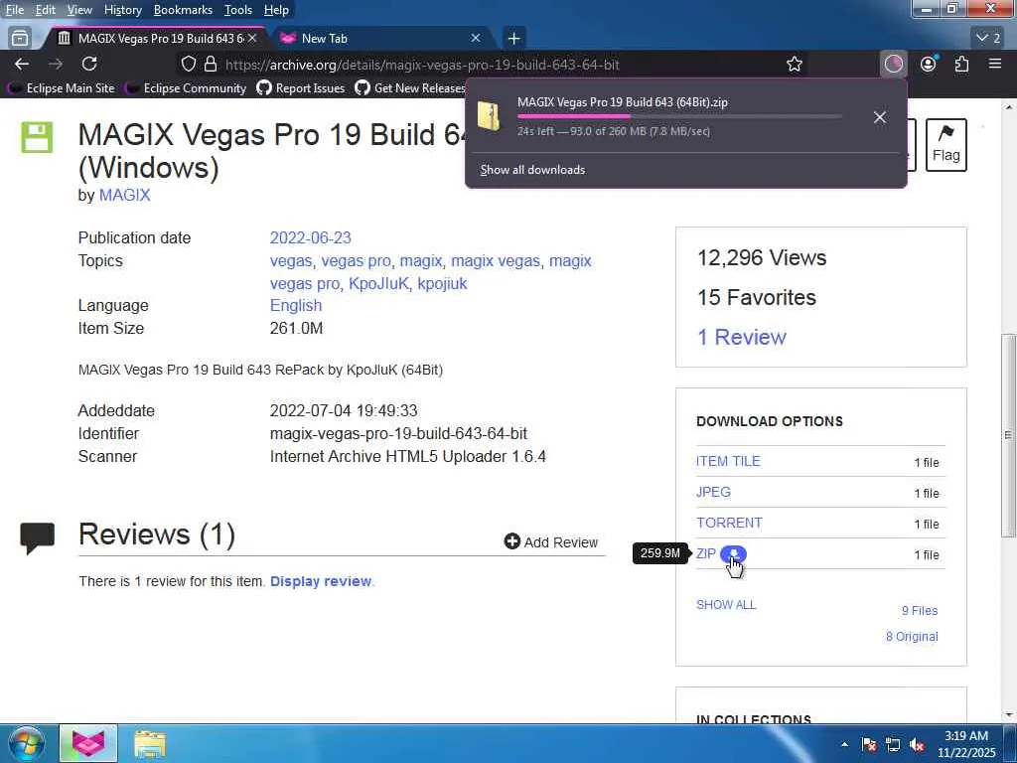Image resolution: width=1017 pixels, height=763 pixels.
Task: Open the View menu
Action: tap(79, 10)
